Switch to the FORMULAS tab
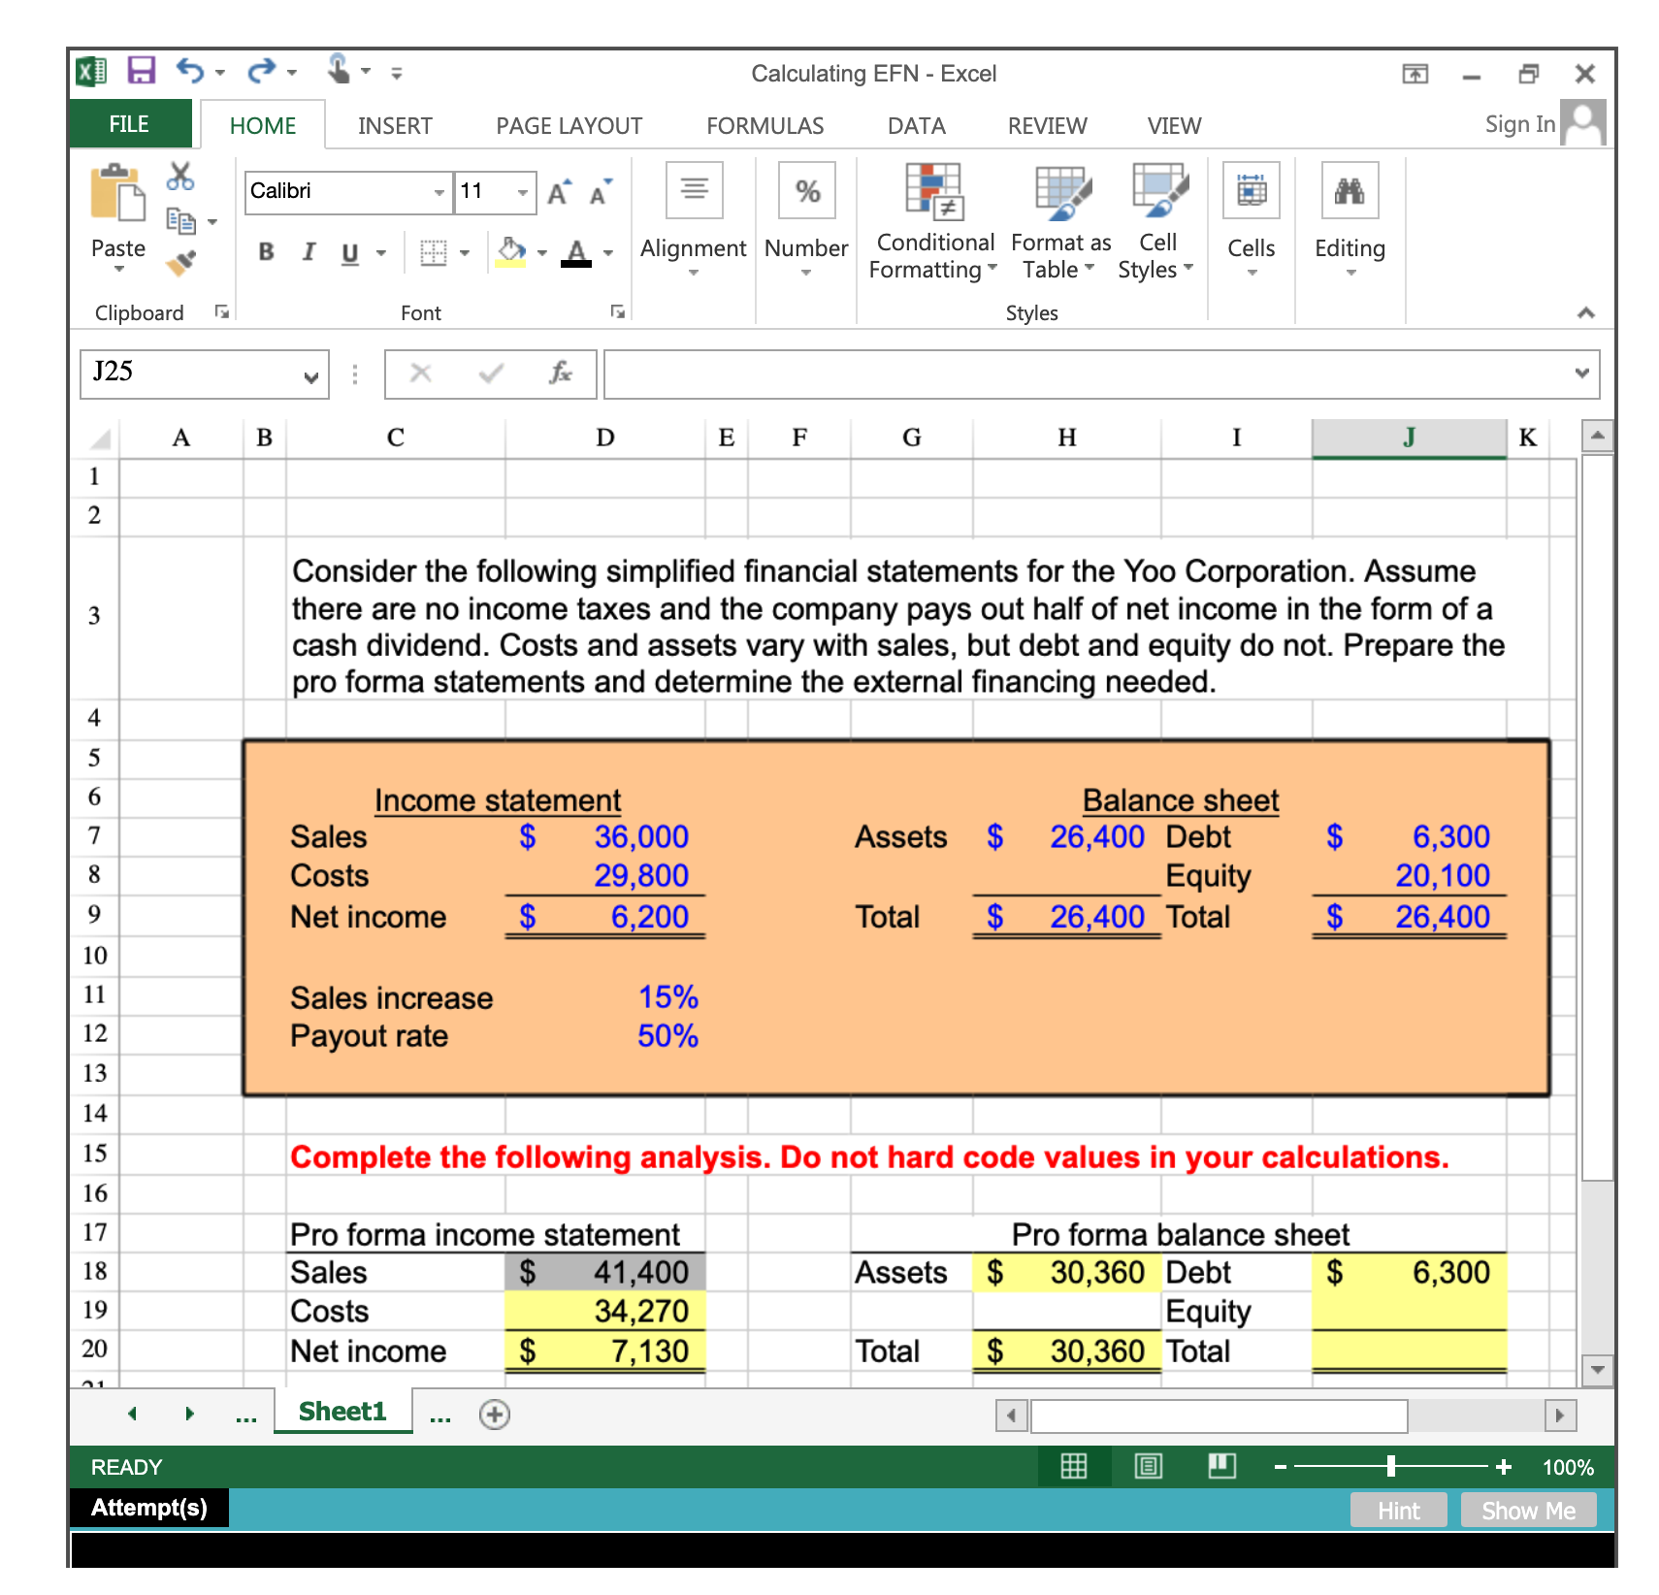 [765, 126]
